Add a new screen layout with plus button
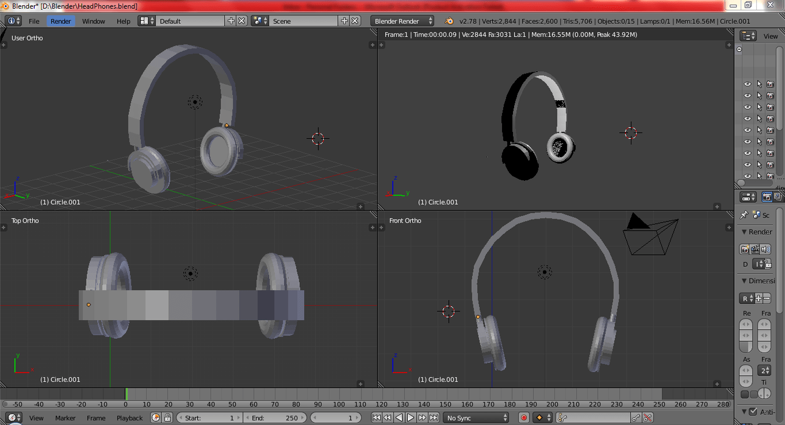The height and width of the screenshot is (425, 785). point(231,21)
